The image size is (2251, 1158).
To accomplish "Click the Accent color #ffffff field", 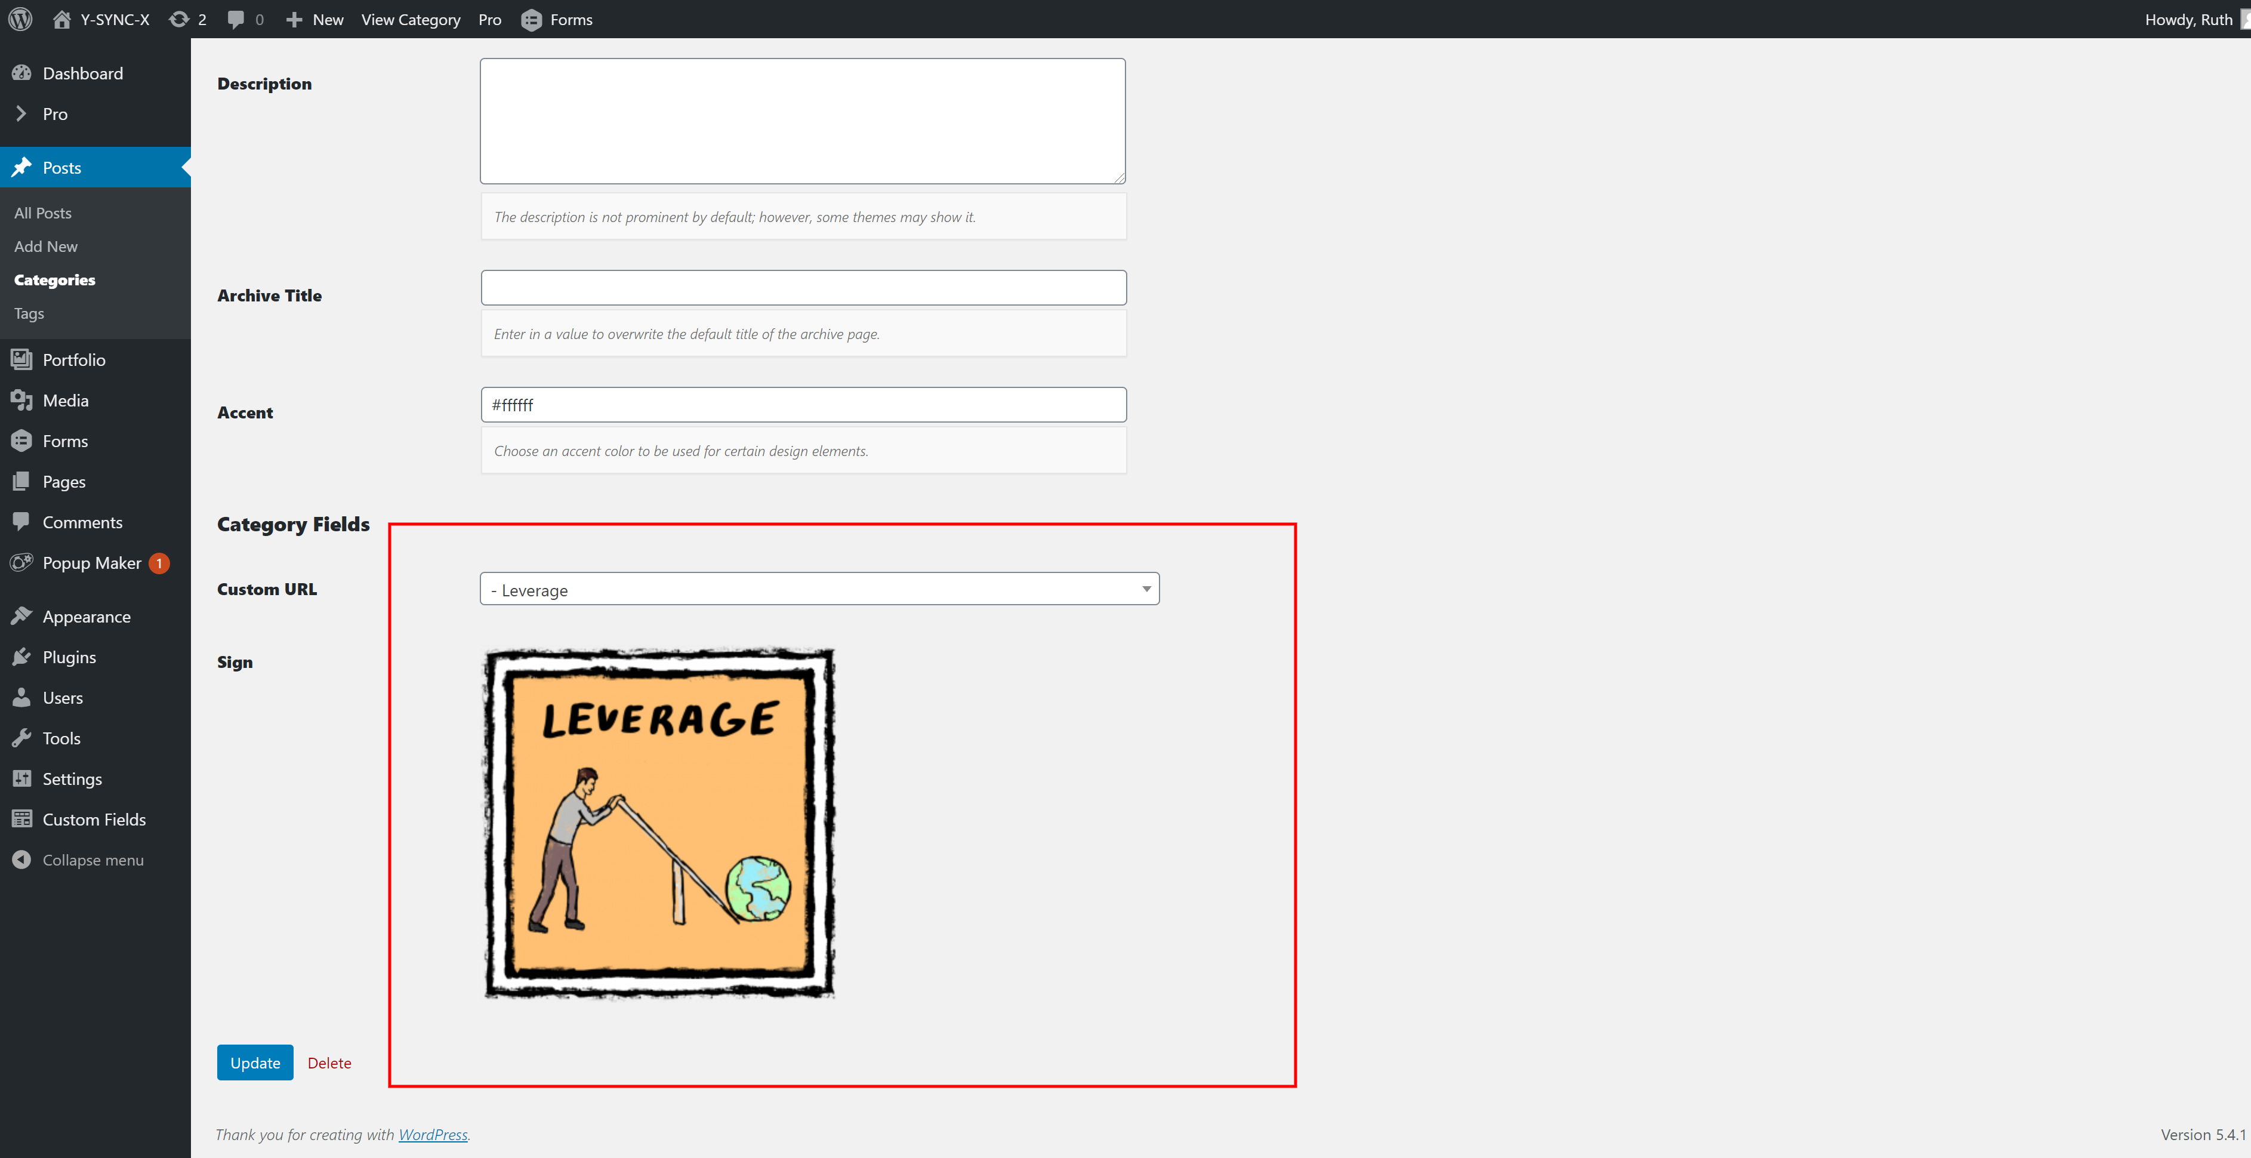I will 803,405.
